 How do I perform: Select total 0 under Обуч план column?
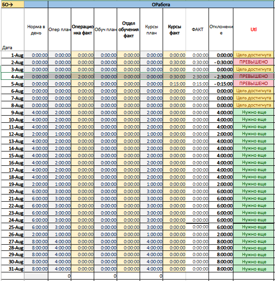click(106, 276)
